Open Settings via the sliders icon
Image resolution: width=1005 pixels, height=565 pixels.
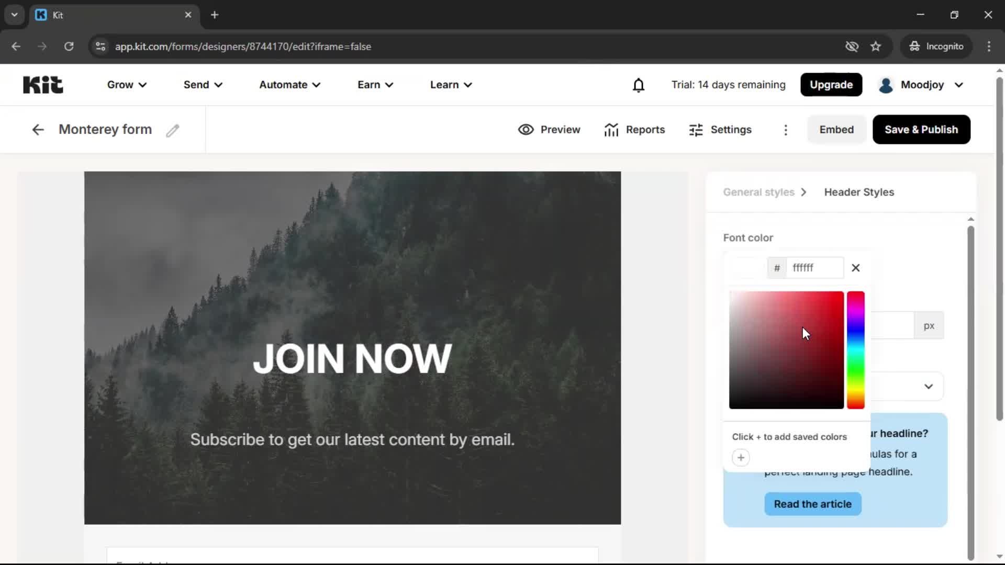pyautogui.click(x=696, y=129)
